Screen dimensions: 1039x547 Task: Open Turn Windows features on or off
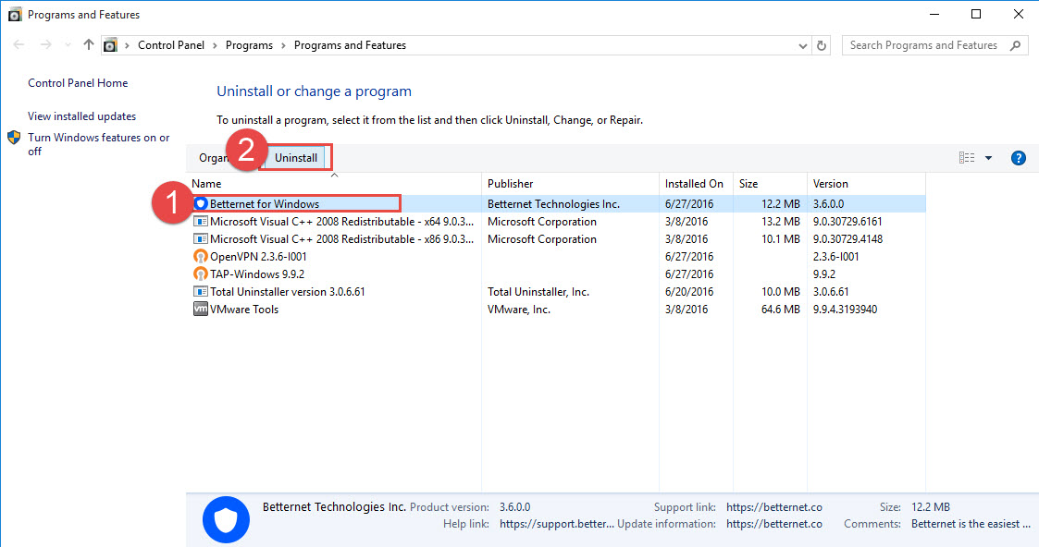(x=99, y=144)
